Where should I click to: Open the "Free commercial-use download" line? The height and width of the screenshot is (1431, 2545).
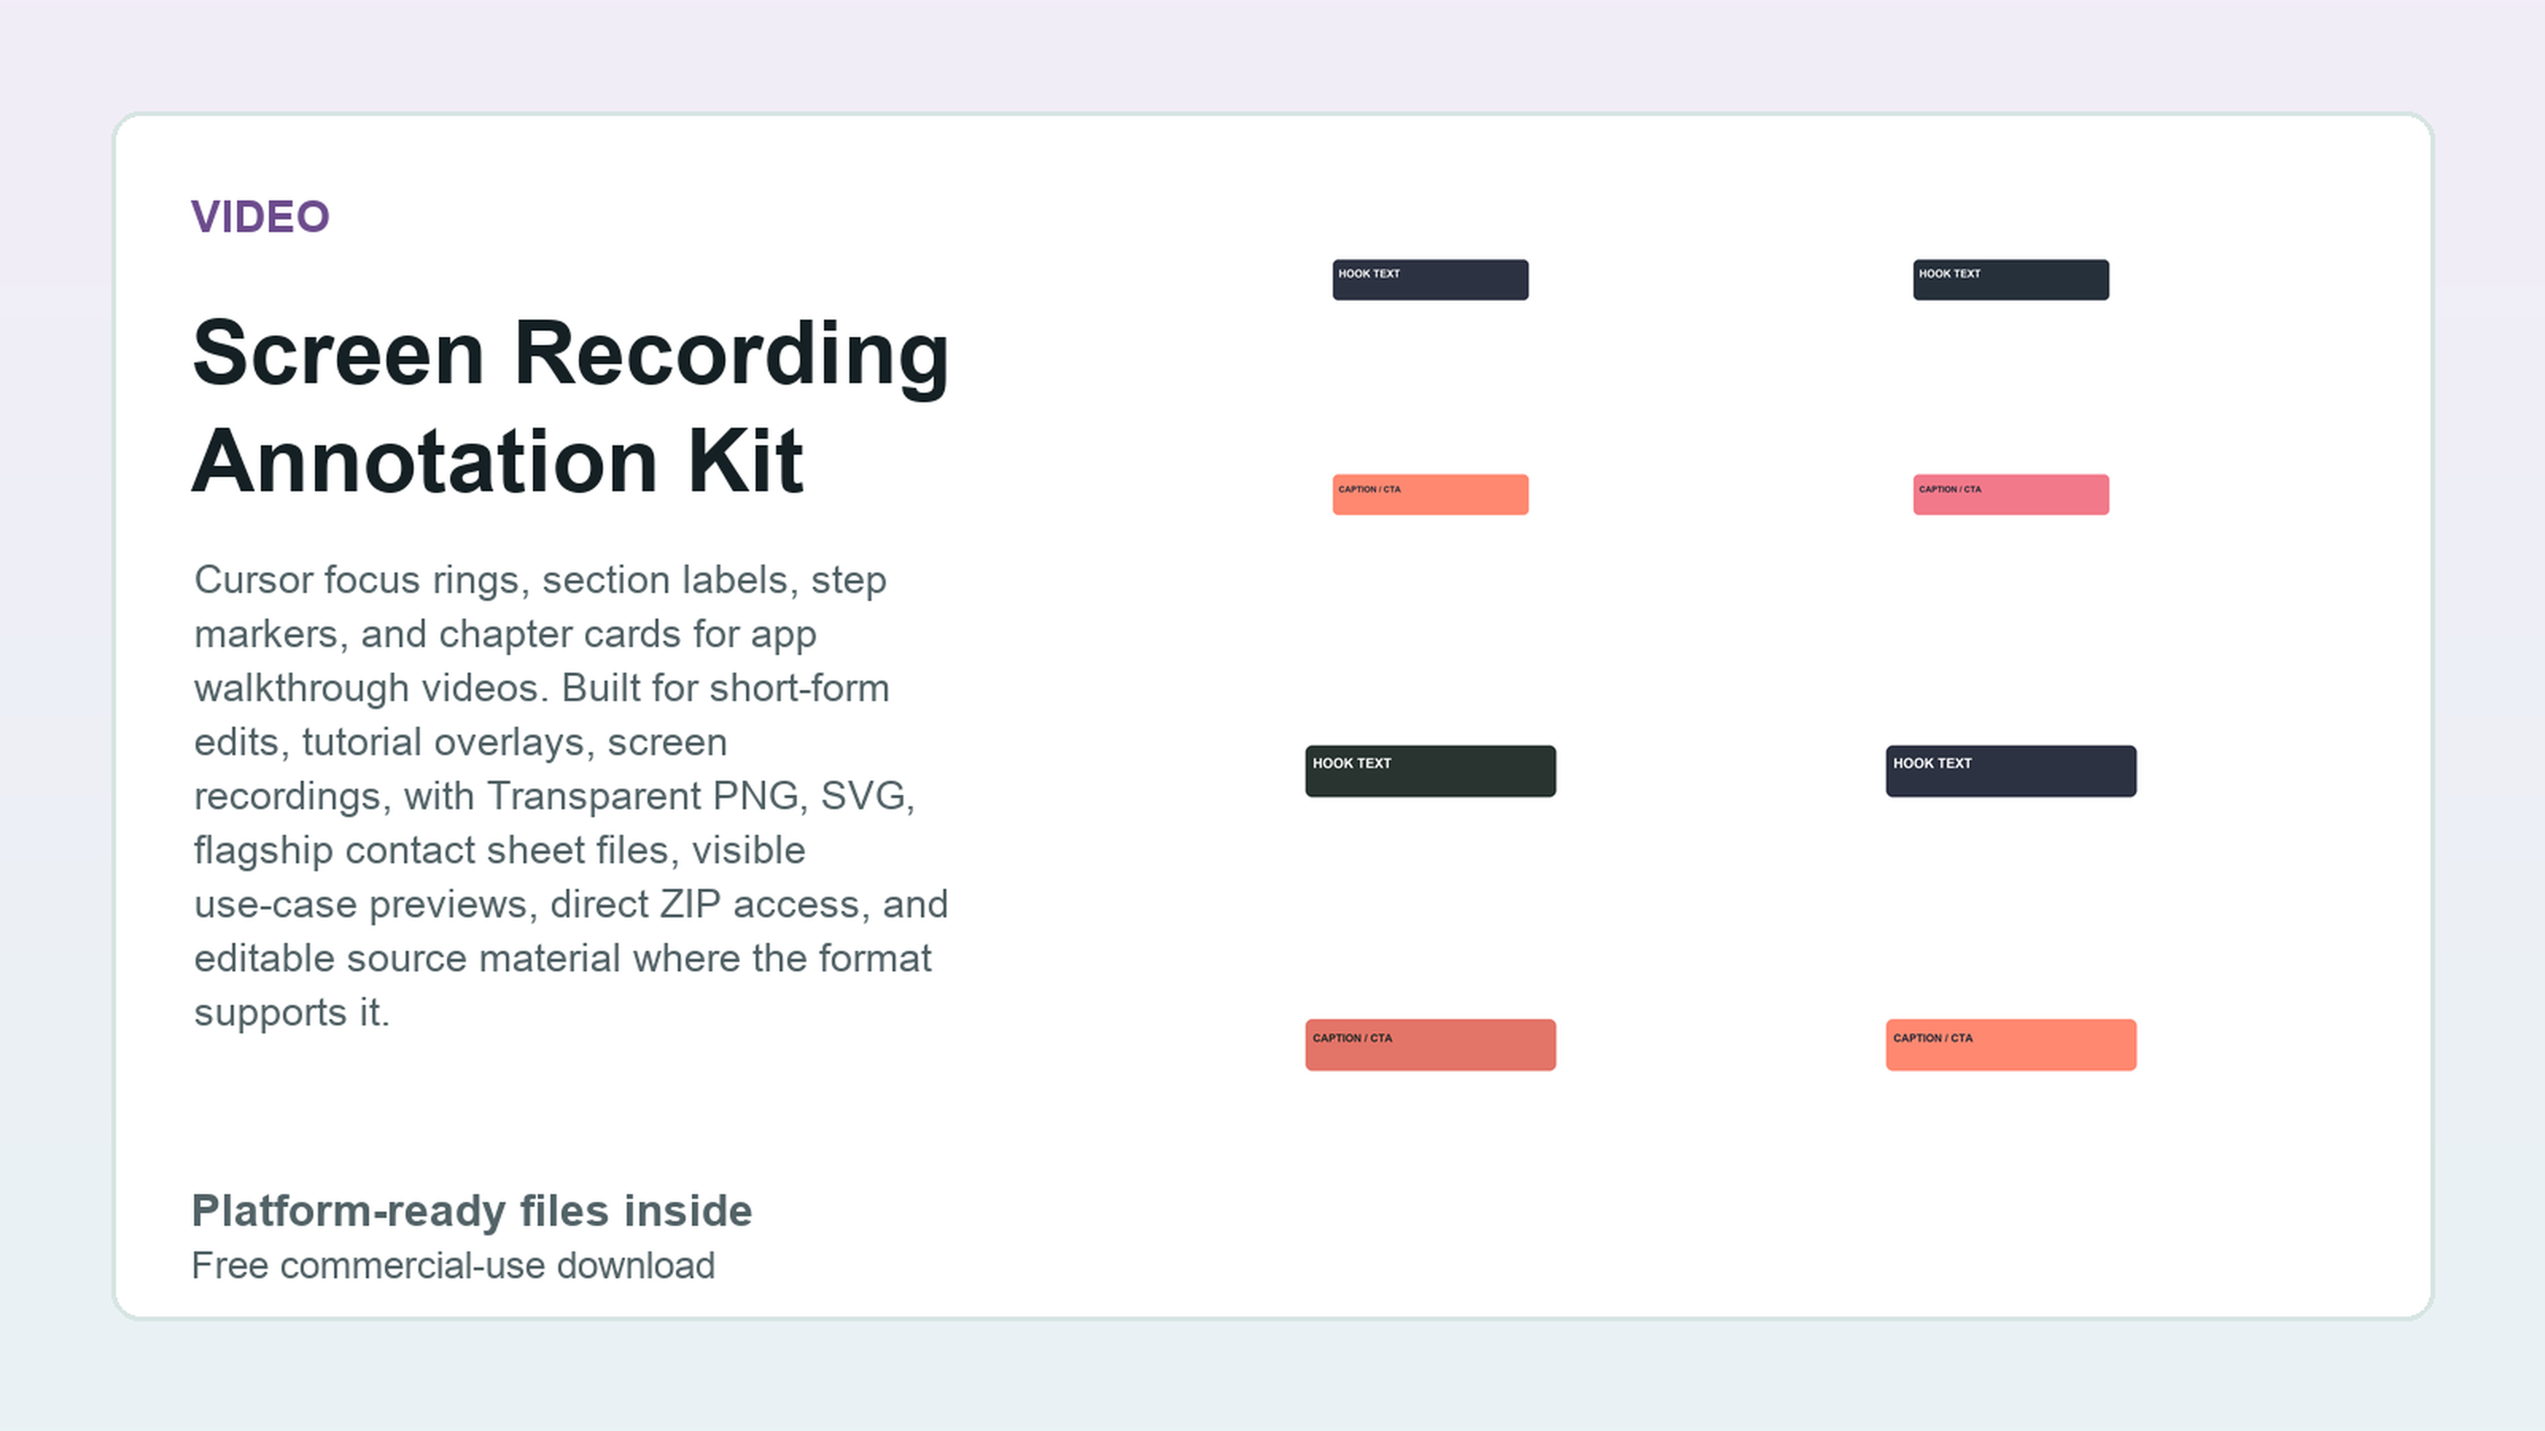[453, 1266]
